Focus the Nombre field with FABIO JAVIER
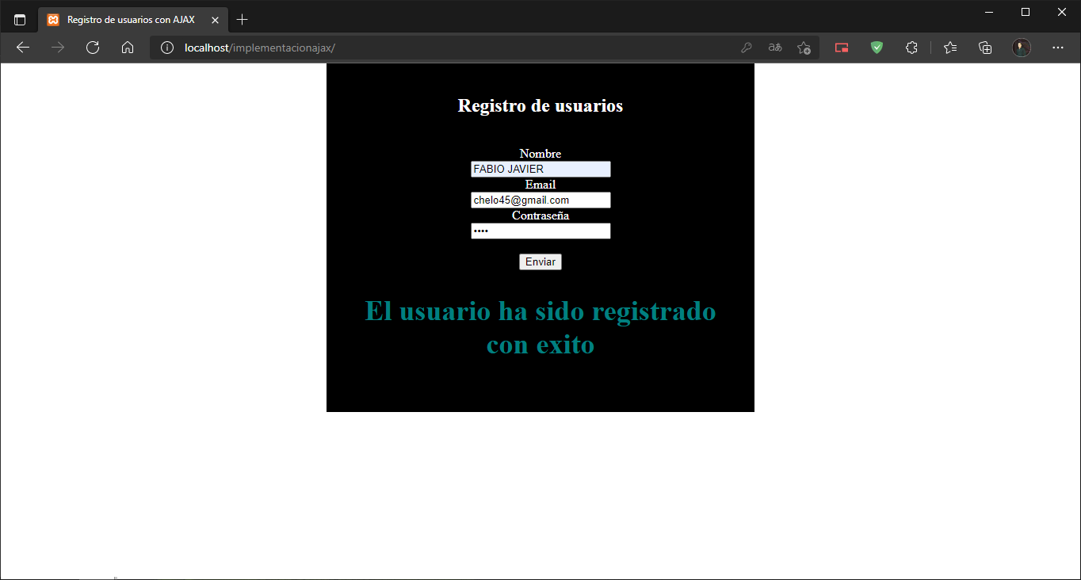This screenshot has height=580, width=1081. (540, 169)
